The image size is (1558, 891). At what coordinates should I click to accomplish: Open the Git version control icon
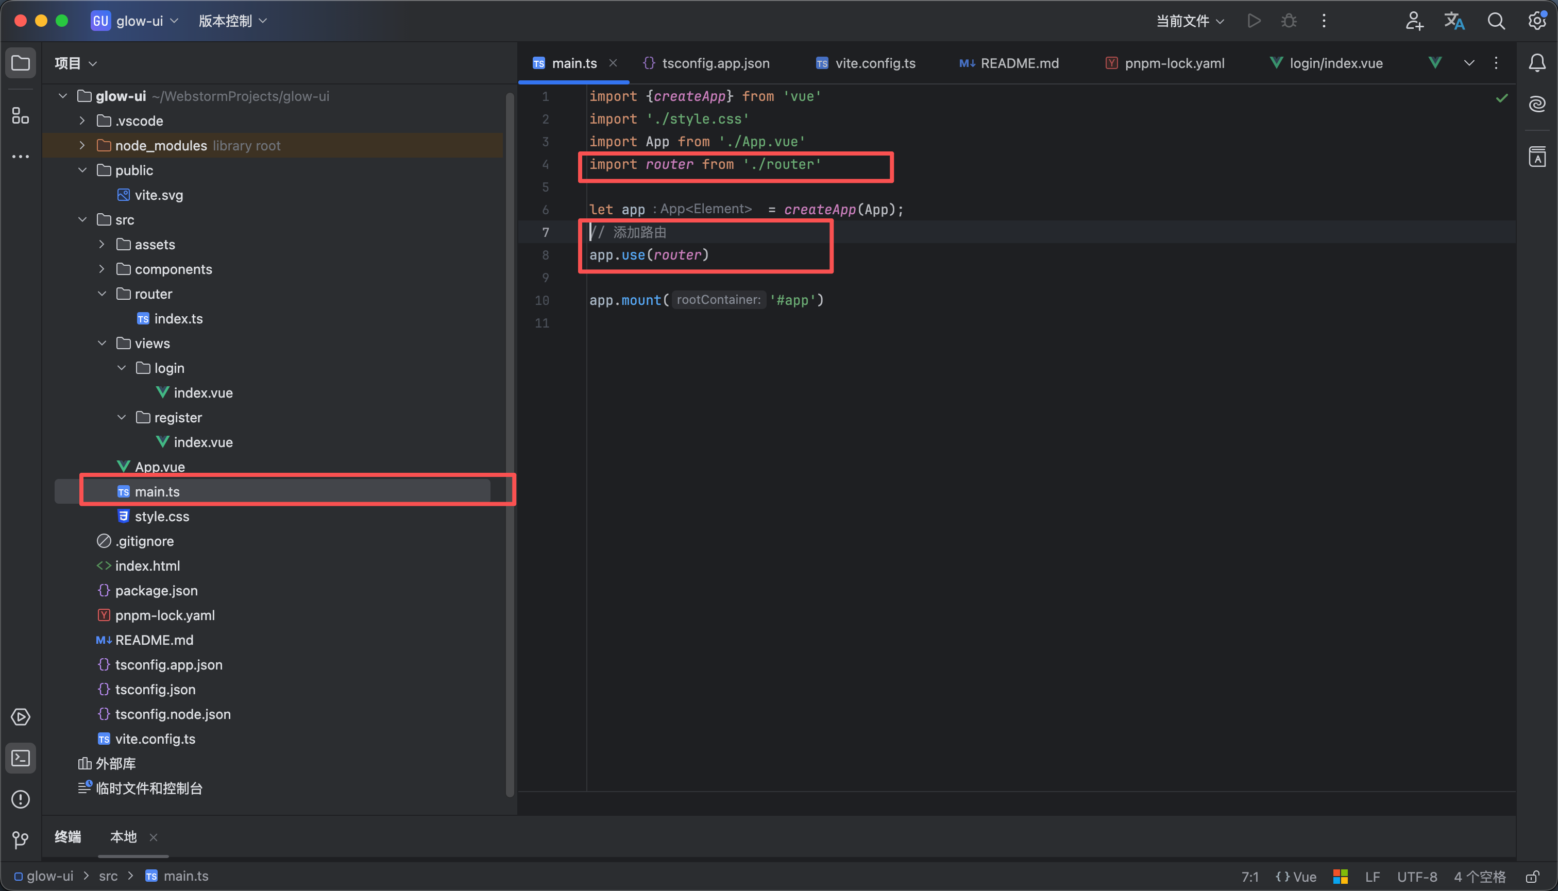pos(20,839)
